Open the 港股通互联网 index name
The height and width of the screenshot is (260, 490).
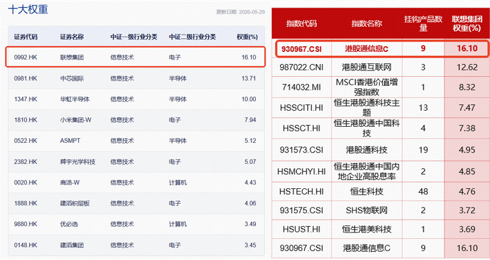click(367, 67)
